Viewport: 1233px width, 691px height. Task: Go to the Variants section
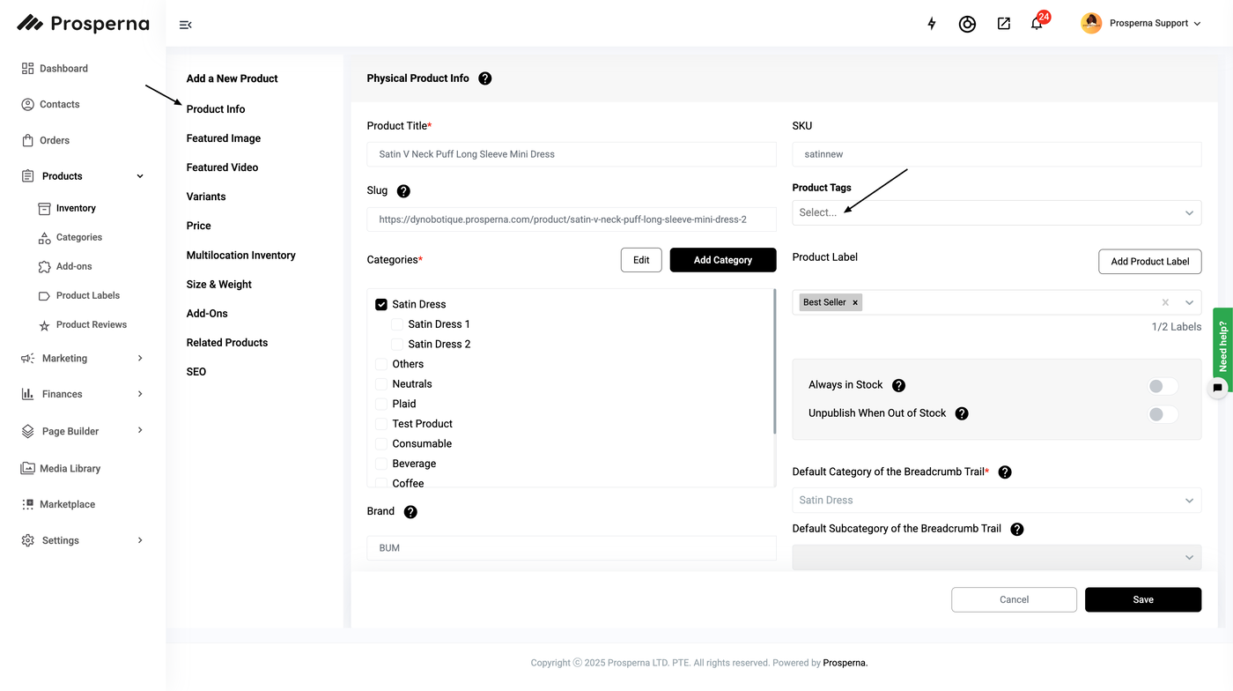click(x=206, y=197)
